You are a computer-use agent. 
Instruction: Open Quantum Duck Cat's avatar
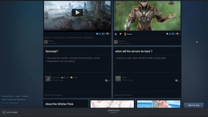(x=48, y=79)
